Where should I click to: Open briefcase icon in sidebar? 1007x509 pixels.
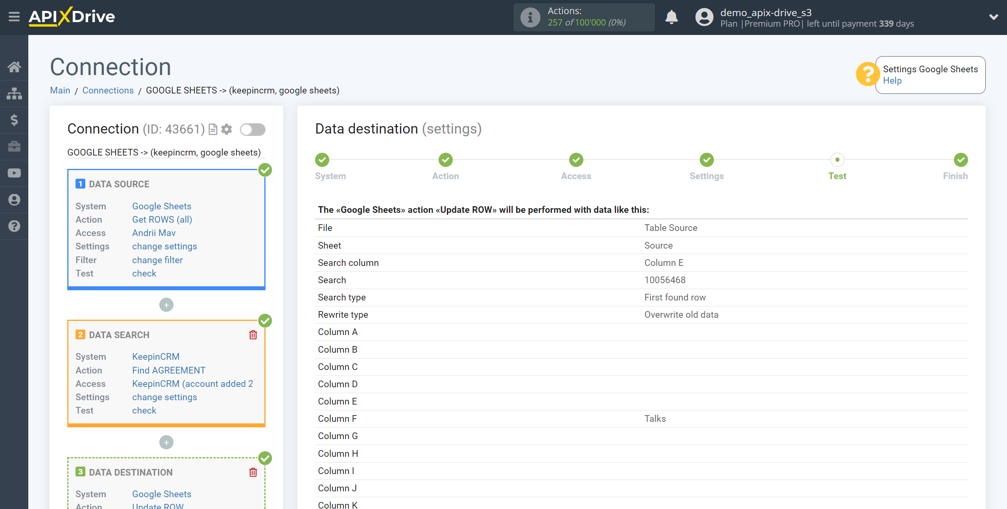coord(14,146)
